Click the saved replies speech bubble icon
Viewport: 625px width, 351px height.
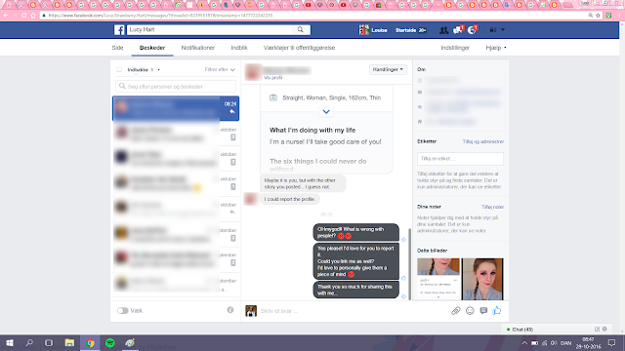coord(483,311)
